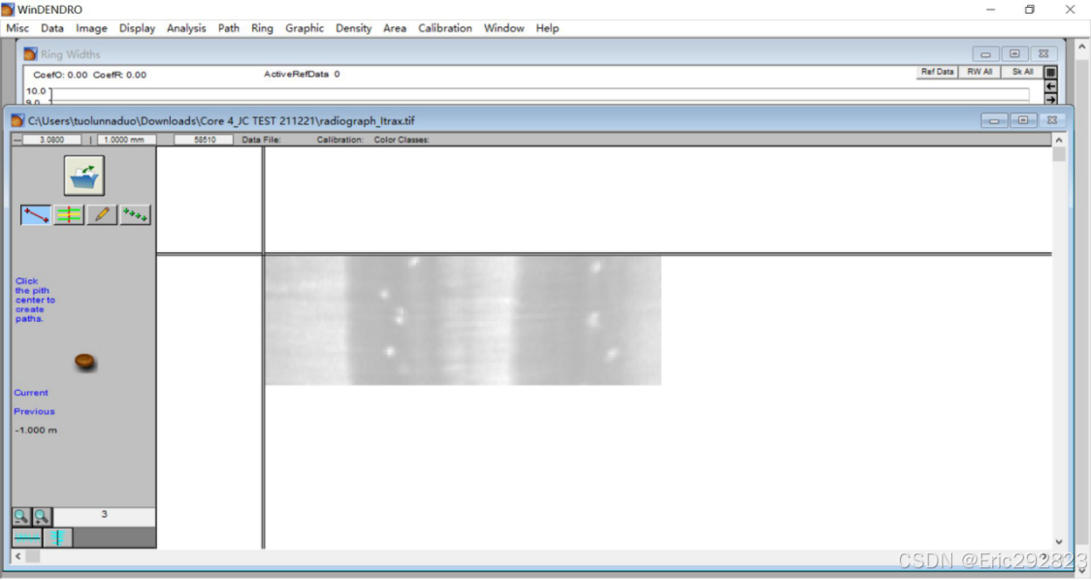
Task: Click the Sk All button
Action: click(1022, 72)
